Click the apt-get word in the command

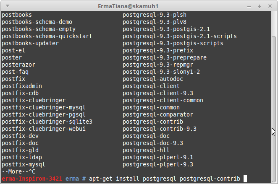pos(101,179)
